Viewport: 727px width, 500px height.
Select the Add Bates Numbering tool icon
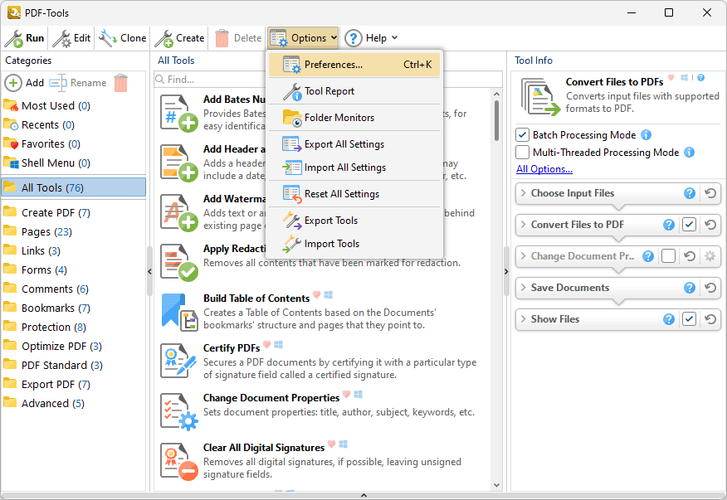[x=179, y=113]
